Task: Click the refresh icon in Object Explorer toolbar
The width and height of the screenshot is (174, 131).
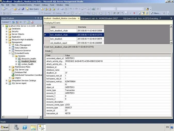Action: click(28, 22)
